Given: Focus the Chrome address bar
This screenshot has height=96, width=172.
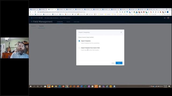Looking at the screenshot, I should pyautogui.click(x=77, y=12).
